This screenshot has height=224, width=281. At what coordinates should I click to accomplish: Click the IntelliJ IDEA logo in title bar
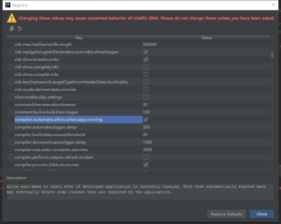tap(8, 5)
